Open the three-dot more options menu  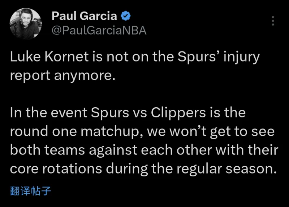click(273, 21)
